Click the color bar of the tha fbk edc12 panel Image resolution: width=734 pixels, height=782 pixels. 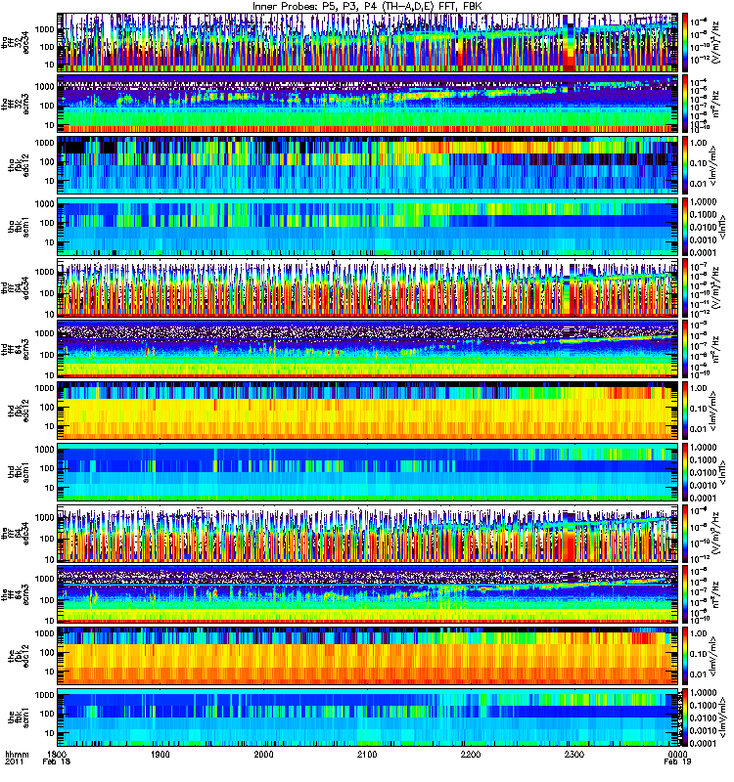pos(686,165)
